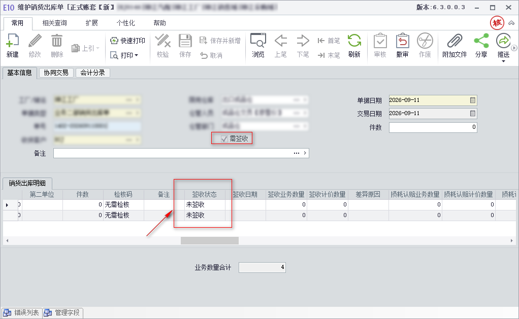Open the 单据日期 calendar picker
Screen dimensions: 519x319
tap(473, 100)
